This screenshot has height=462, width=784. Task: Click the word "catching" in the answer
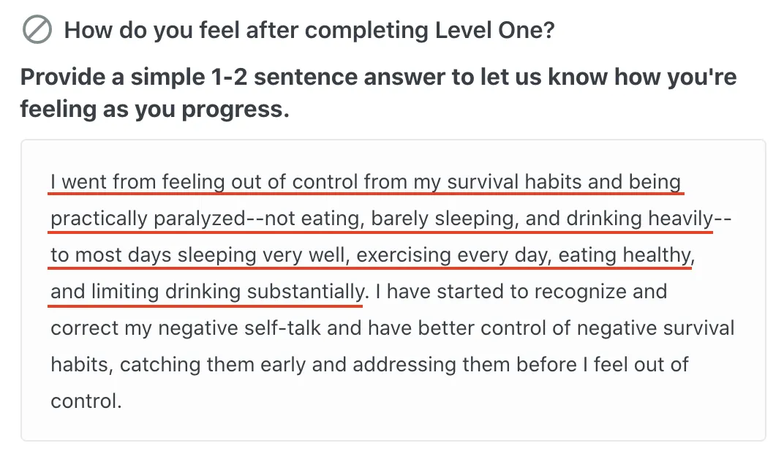160,365
